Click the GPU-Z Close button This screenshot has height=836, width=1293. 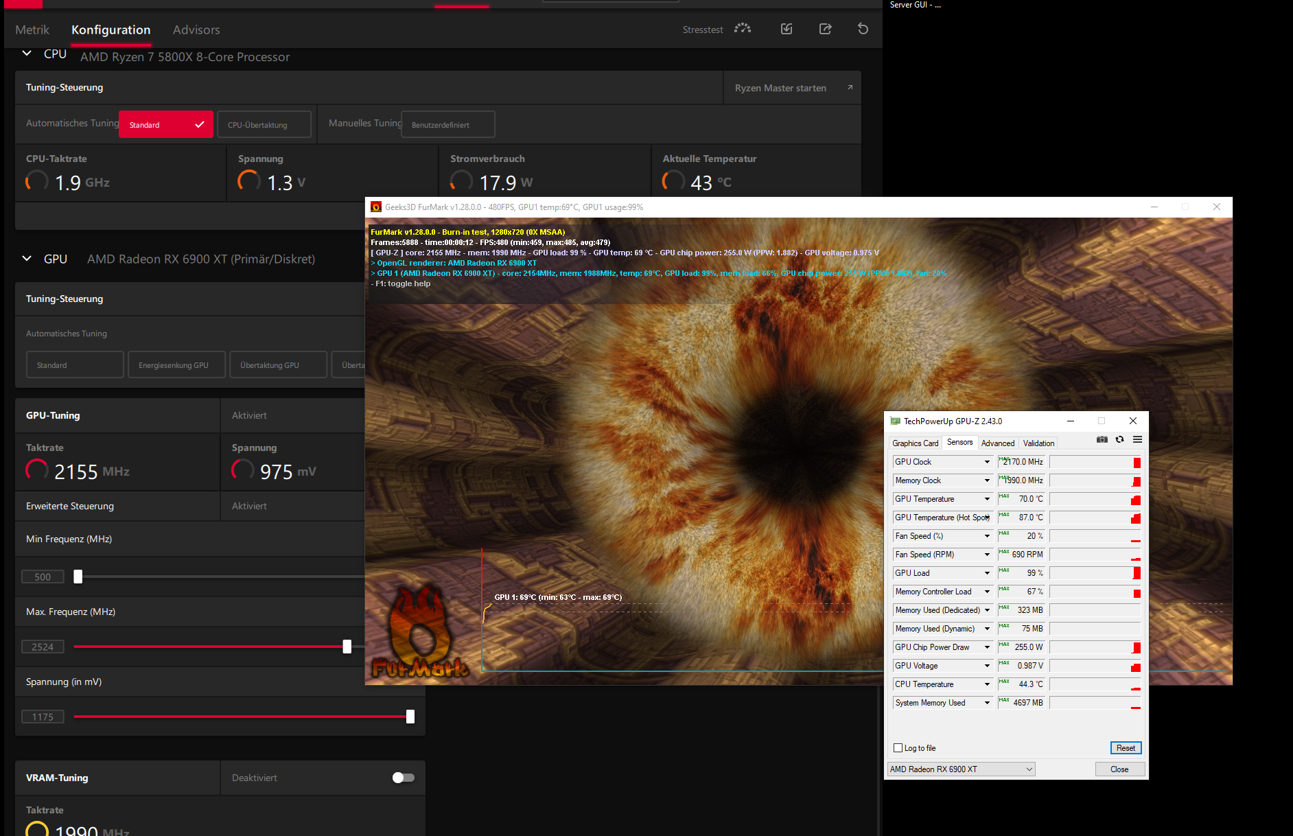click(x=1119, y=769)
